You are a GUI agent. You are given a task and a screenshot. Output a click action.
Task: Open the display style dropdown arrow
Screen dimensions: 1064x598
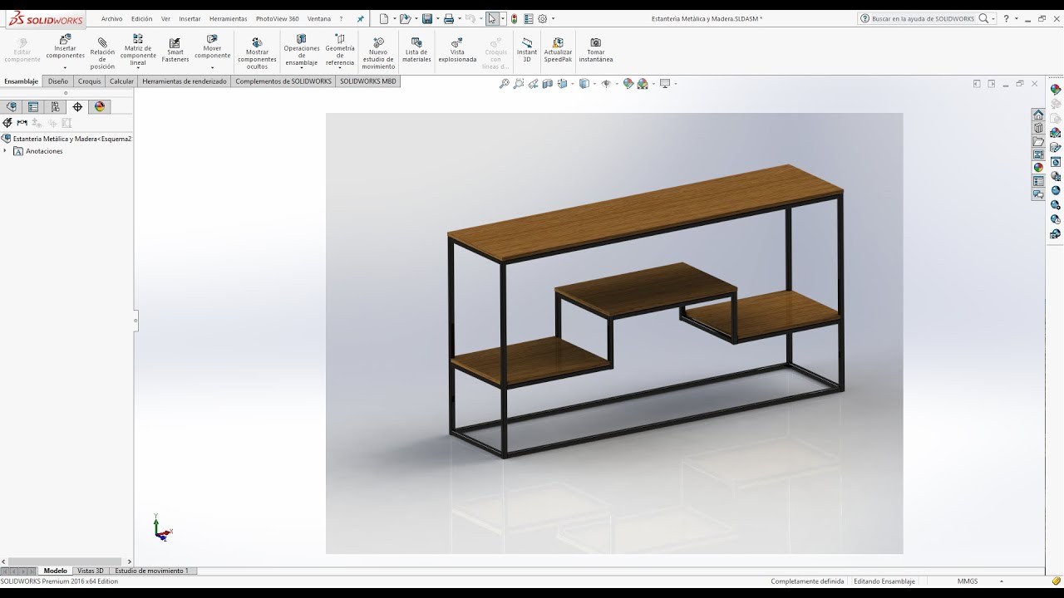click(x=594, y=84)
